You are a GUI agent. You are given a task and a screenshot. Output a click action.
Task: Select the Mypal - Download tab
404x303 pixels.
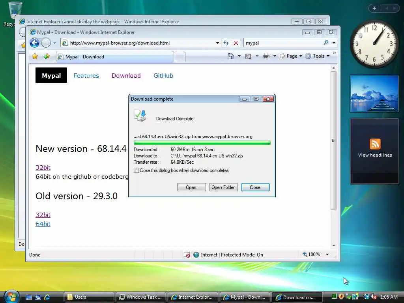[x=115, y=57]
